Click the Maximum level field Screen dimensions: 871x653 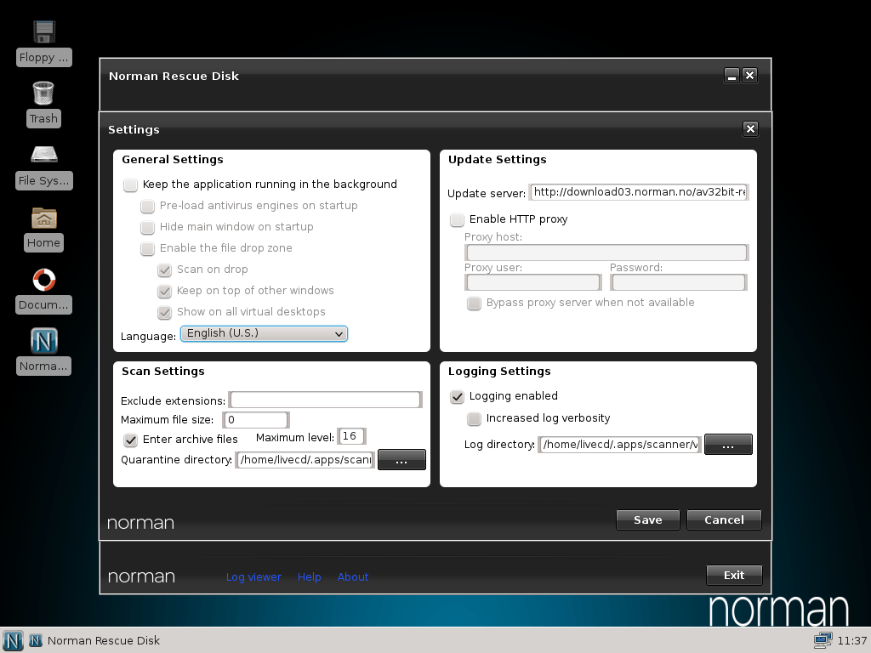coord(351,436)
